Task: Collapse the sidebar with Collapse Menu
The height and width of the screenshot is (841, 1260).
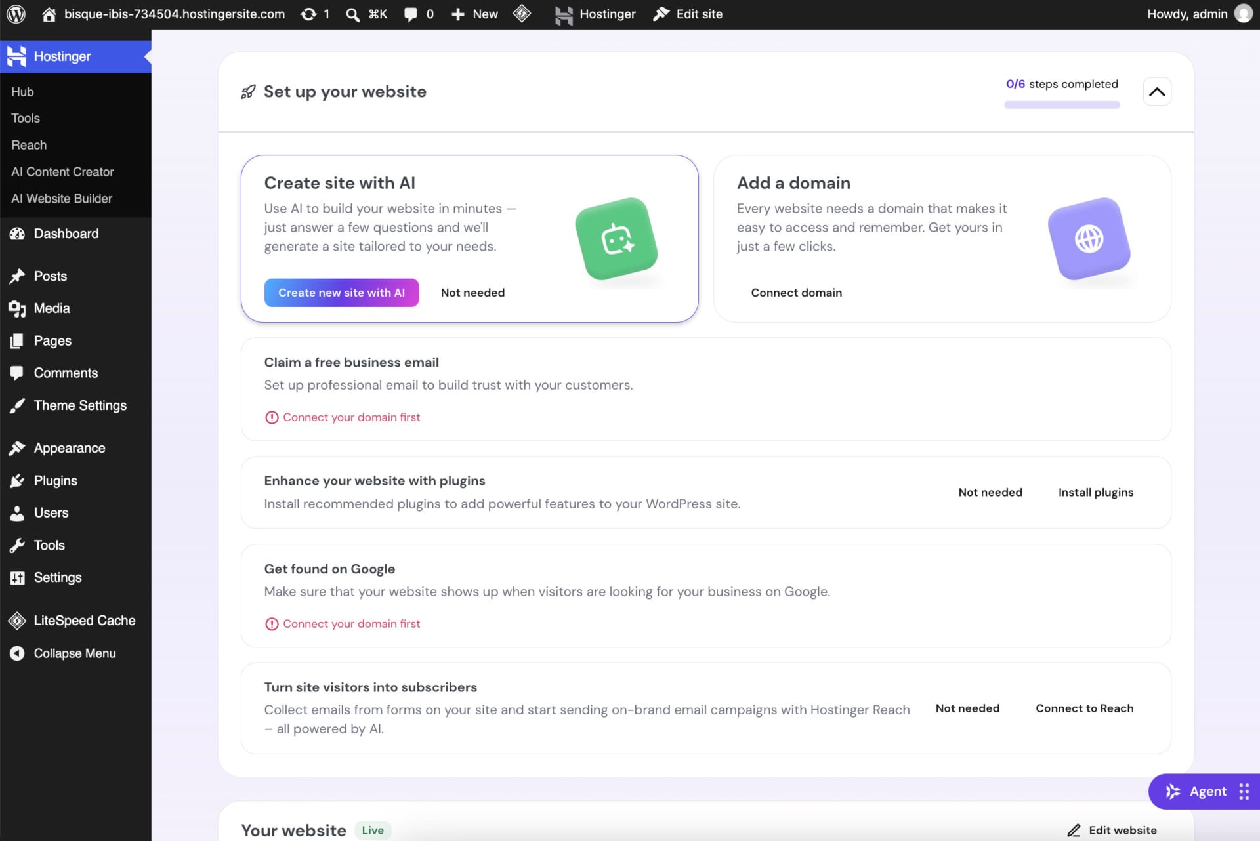Action: [75, 653]
